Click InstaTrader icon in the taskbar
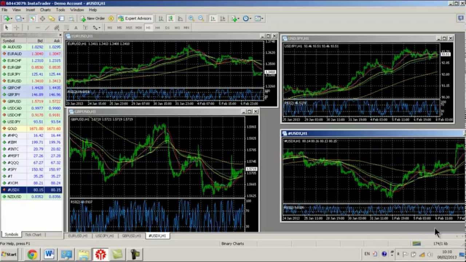466x262 pixels. pyautogui.click(x=100, y=254)
